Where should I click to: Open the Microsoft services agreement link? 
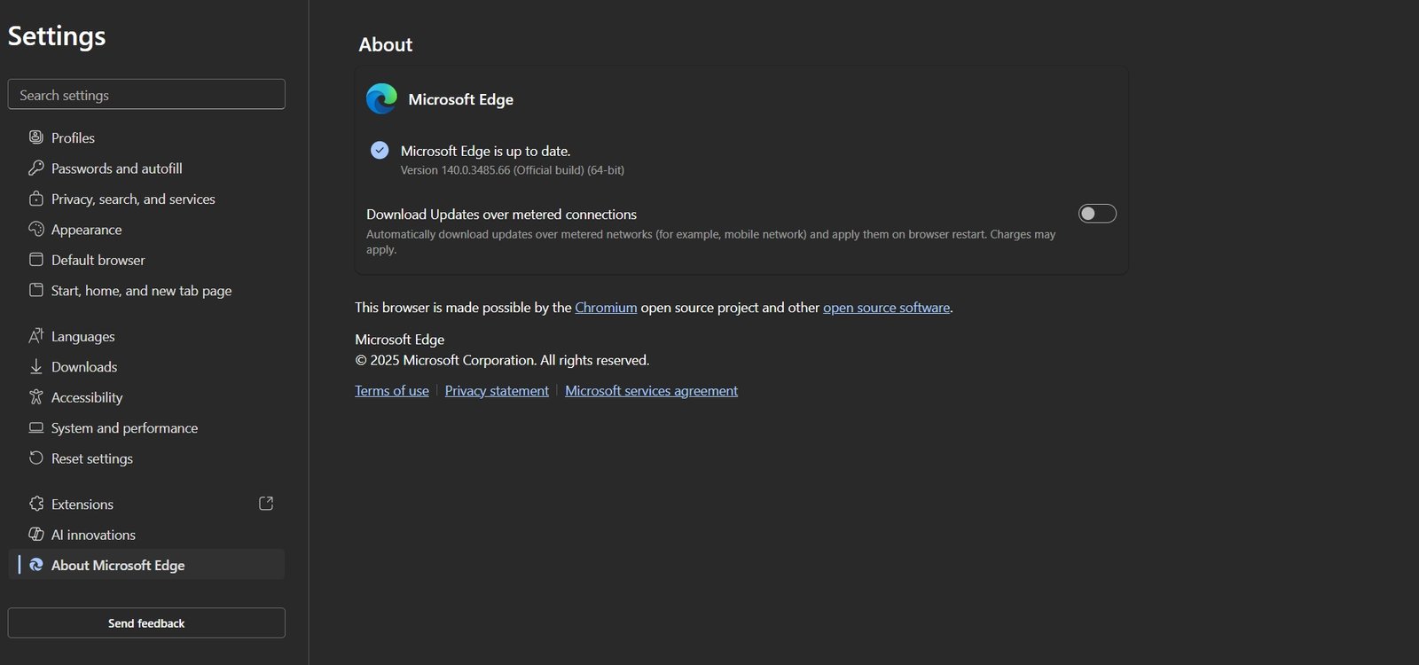(651, 390)
